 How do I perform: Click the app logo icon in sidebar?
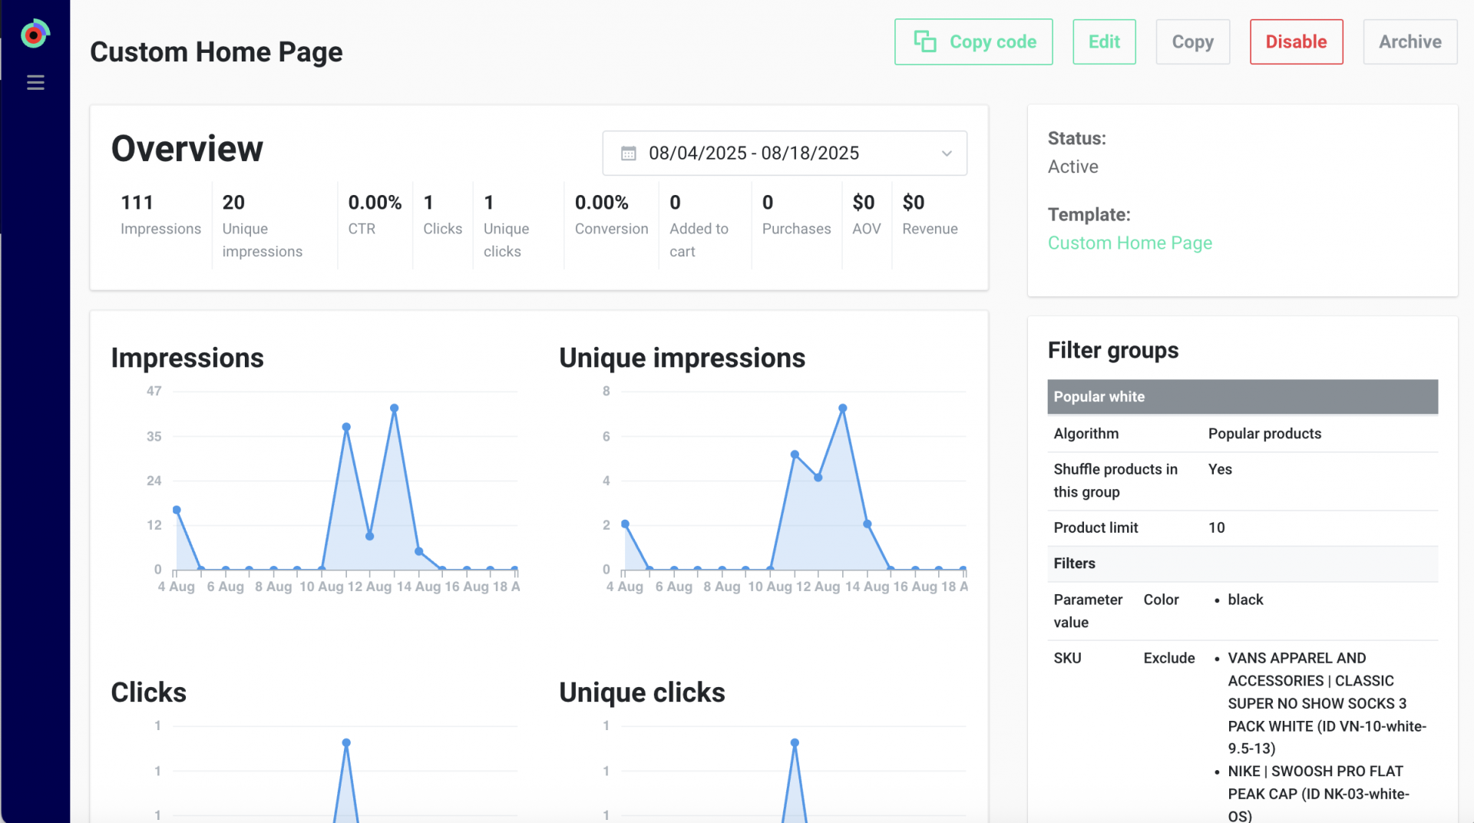(35, 35)
